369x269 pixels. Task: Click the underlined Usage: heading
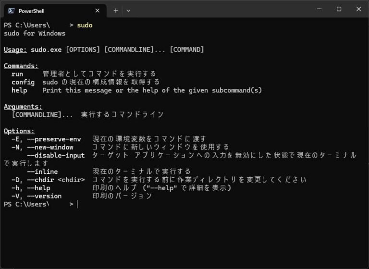tap(15, 49)
